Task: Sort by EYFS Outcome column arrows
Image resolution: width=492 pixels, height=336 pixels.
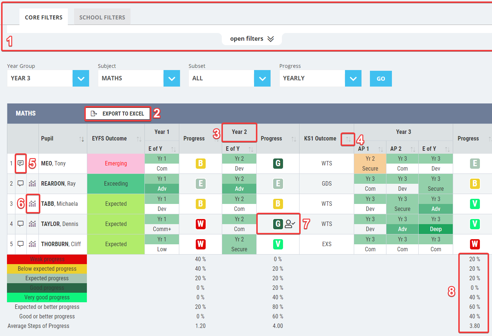Action: [x=139, y=139]
